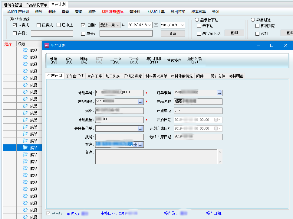Click 材料准备情况 in the main toolbar
Screen dimensions: 293x219
113,11
